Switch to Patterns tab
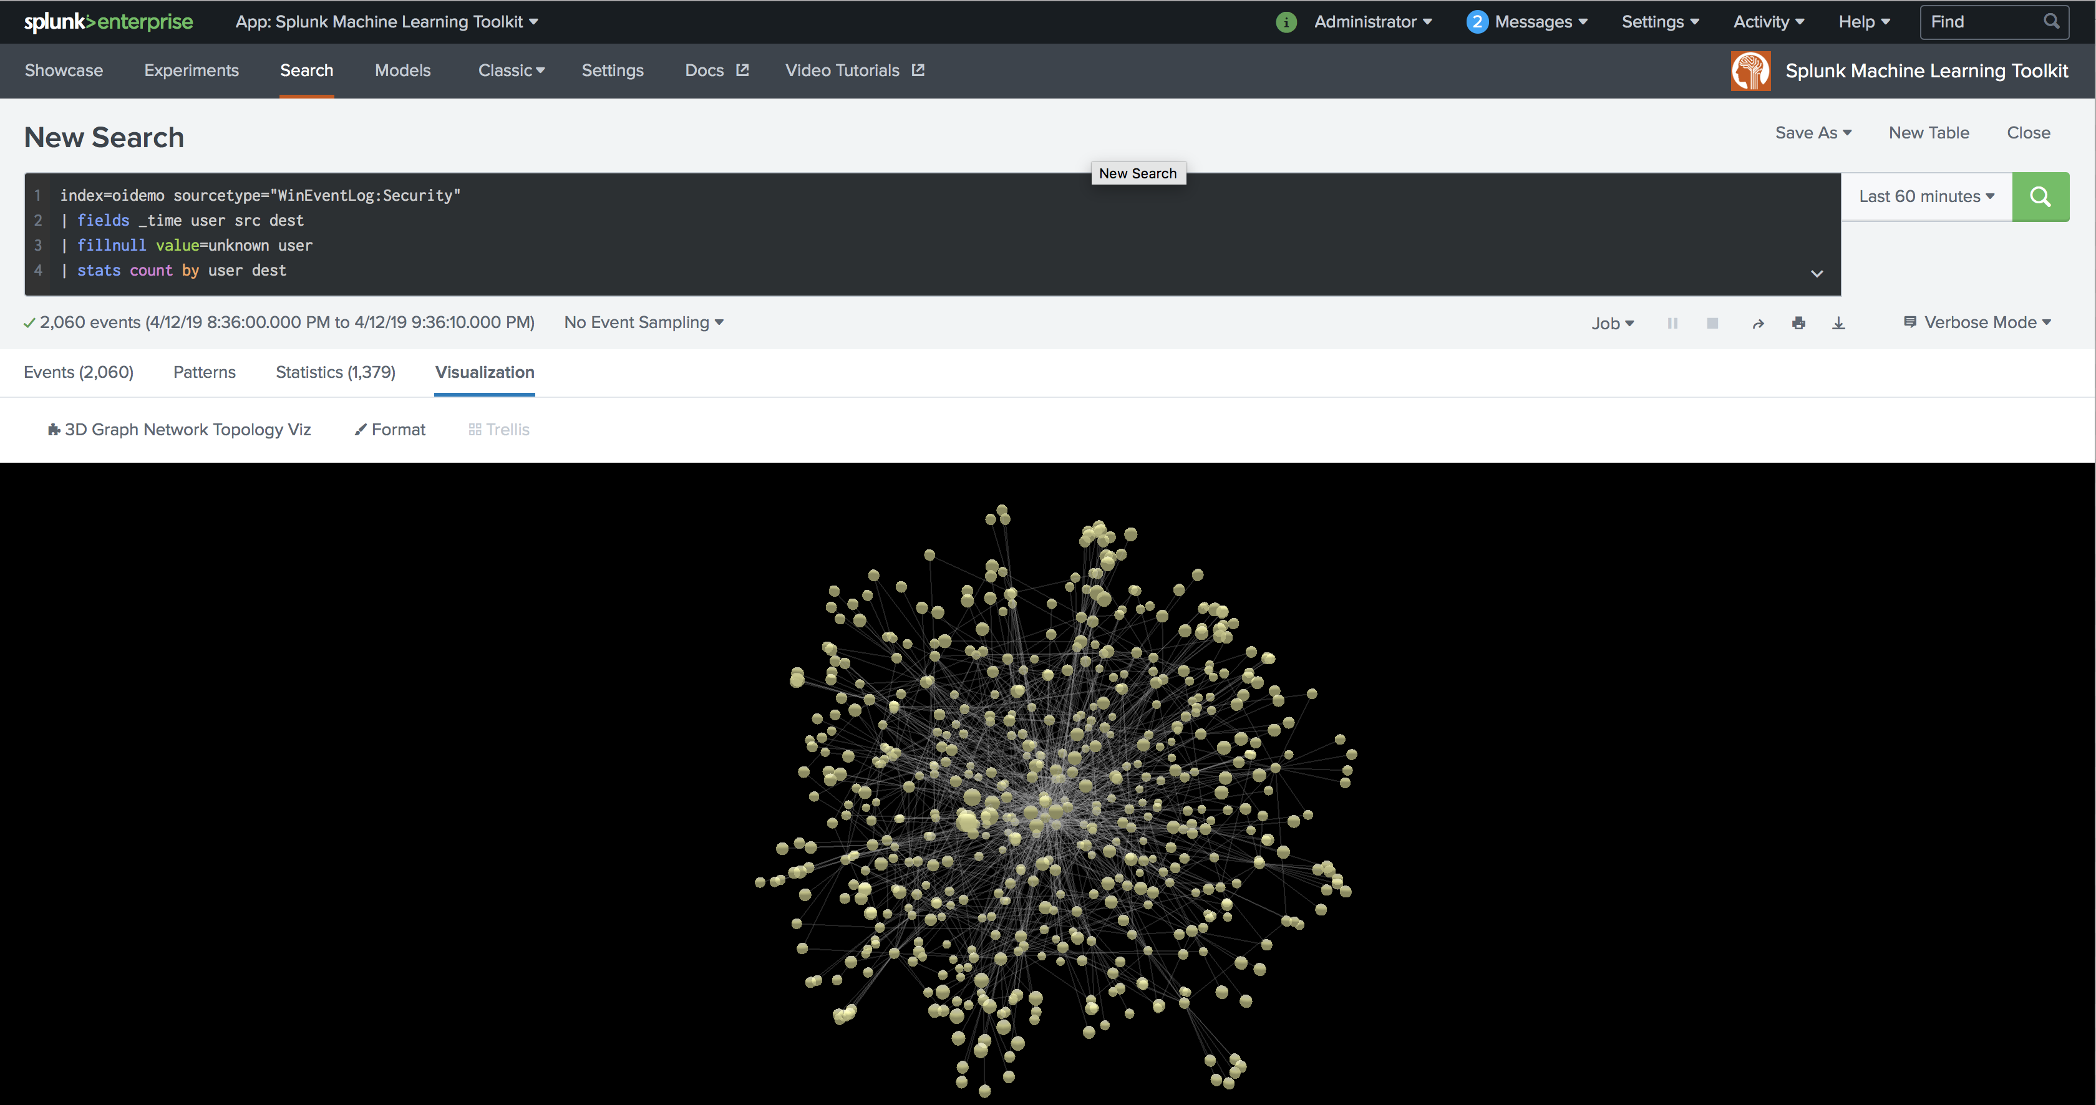The width and height of the screenshot is (2096, 1105). click(204, 372)
